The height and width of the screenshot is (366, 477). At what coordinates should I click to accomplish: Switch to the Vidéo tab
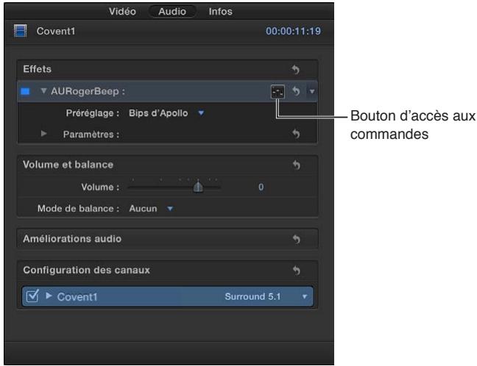pyautogui.click(x=122, y=12)
